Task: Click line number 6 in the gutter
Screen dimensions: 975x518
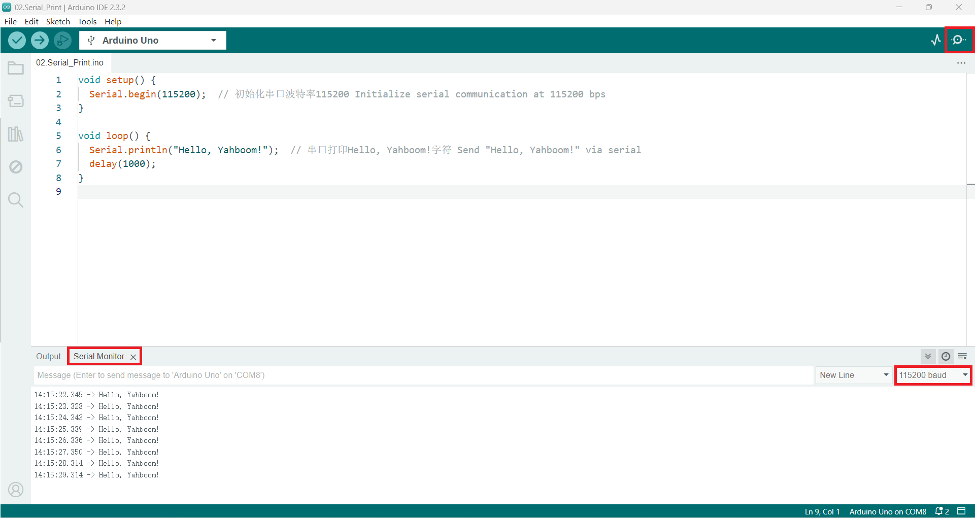Action: point(58,150)
